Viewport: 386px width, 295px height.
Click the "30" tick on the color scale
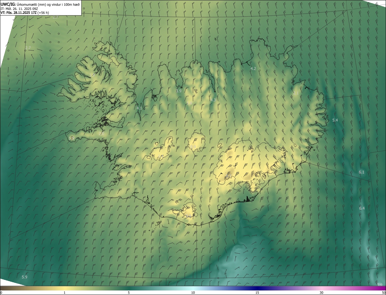(x=321, y=293)
